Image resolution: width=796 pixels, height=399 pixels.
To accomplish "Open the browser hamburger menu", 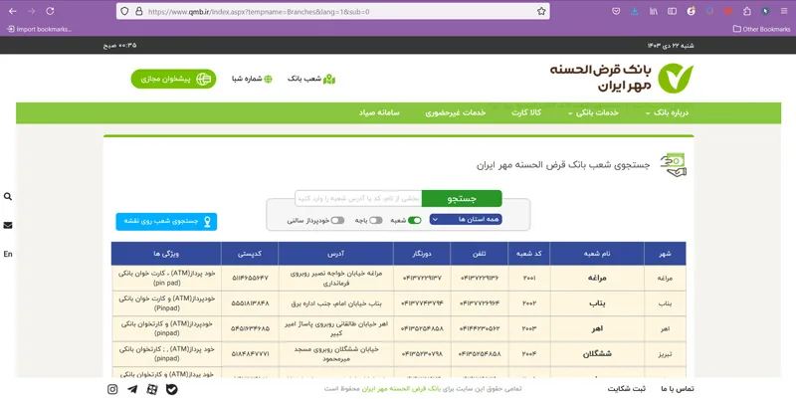I will click(x=784, y=11).
